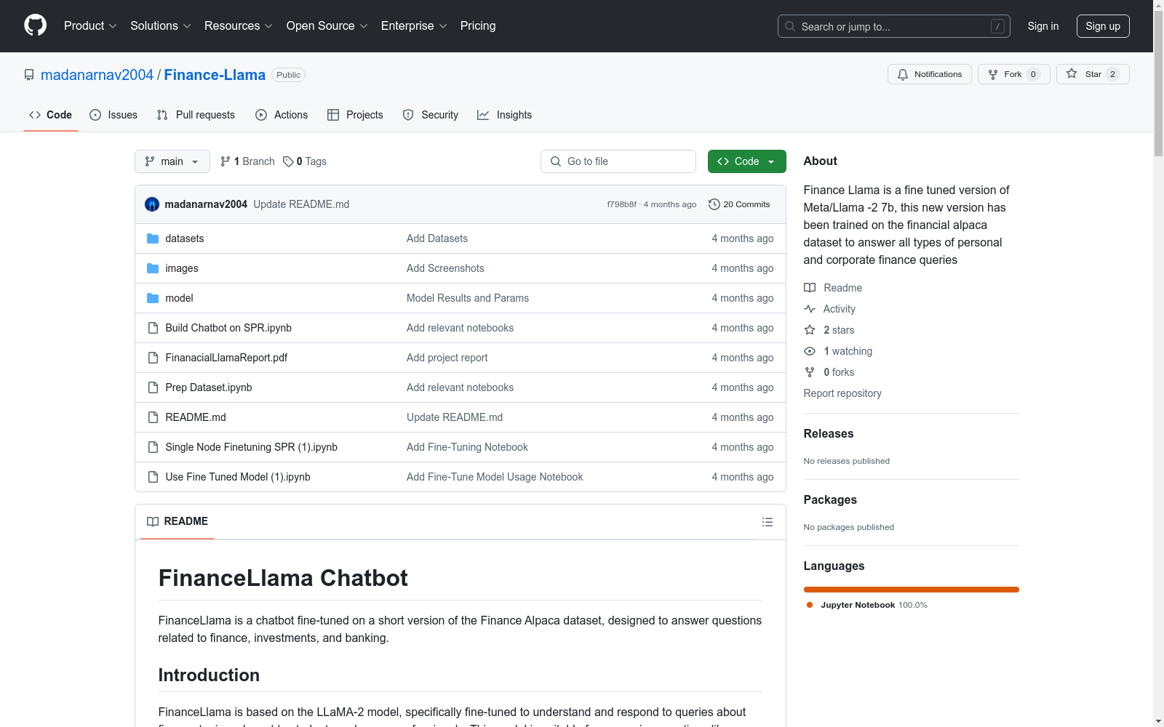Viewport: 1164px width, 727px height.
Task: Open the Update README.md commit message
Action: (301, 204)
